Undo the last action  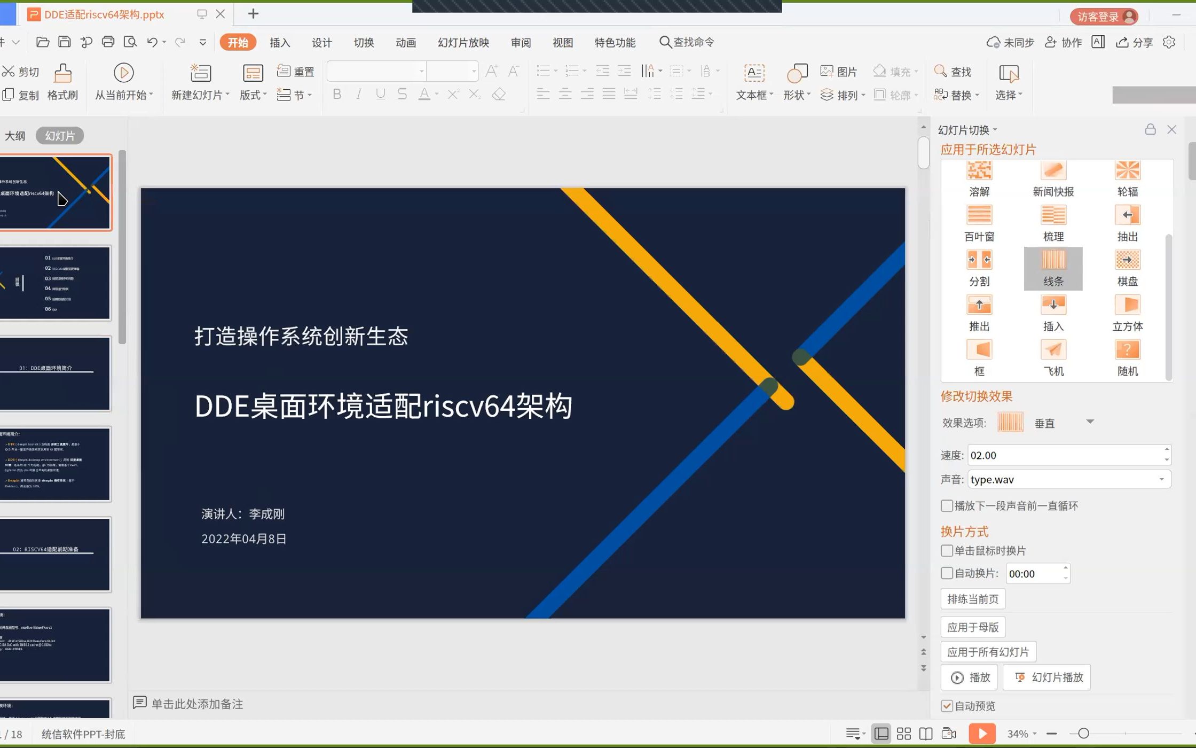tap(152, 42)
